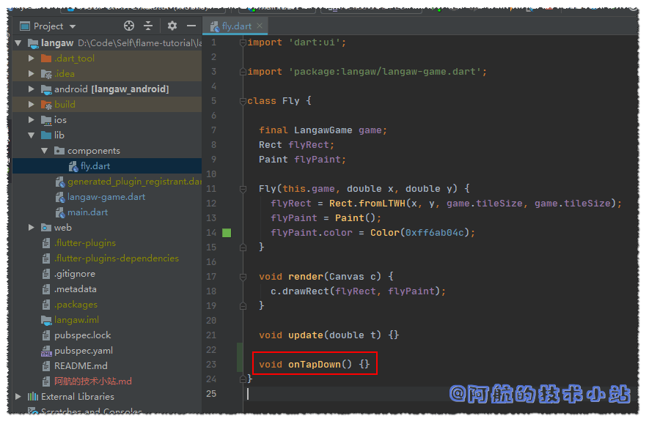Click the collapse all icon in Project panel

coord(148,26)
